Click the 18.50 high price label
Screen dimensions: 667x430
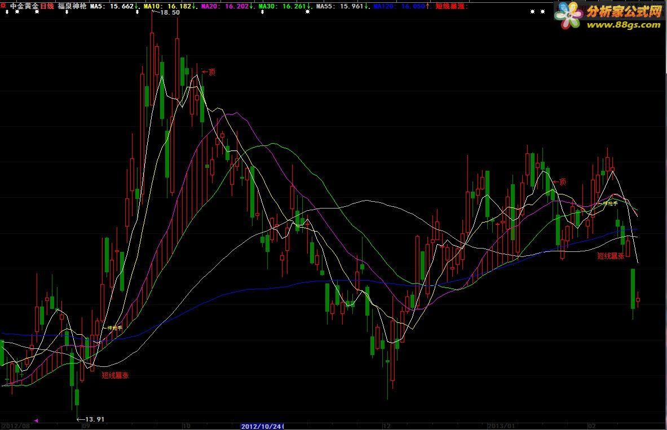coord(170,12)
